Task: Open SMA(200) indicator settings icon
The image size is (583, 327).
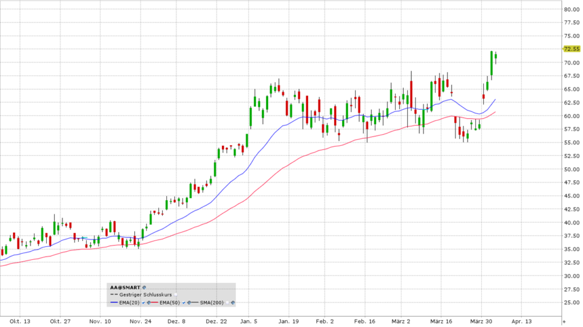Action: point(233,303)
